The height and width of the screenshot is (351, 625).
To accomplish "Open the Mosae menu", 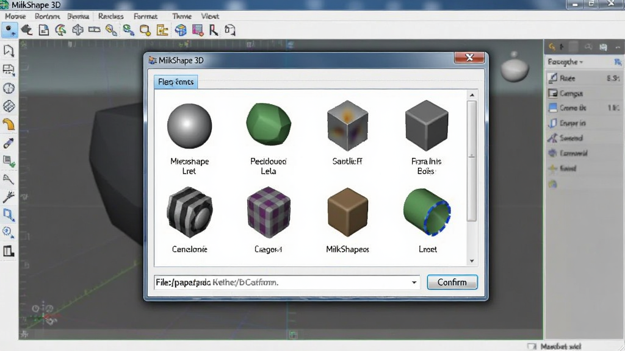I will (15, 16).
